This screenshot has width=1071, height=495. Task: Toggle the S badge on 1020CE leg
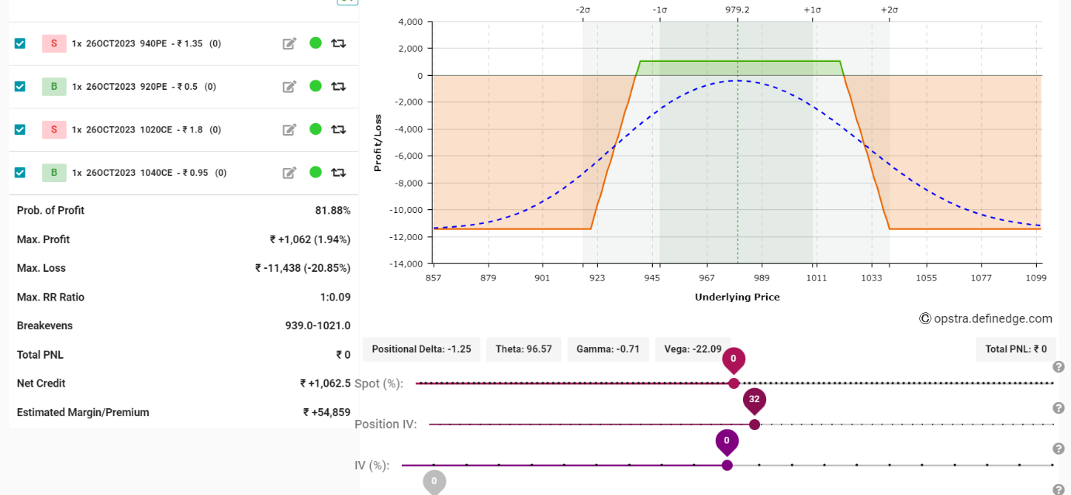pos(54,129)
